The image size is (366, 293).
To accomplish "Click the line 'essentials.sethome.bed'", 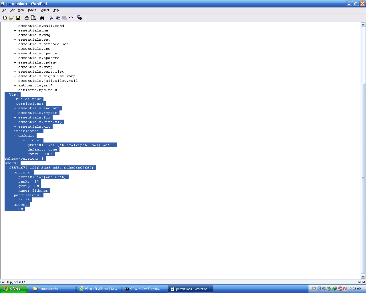I will 43,44.
